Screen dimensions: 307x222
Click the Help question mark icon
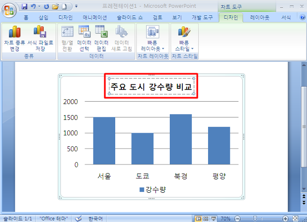(302, 17)
